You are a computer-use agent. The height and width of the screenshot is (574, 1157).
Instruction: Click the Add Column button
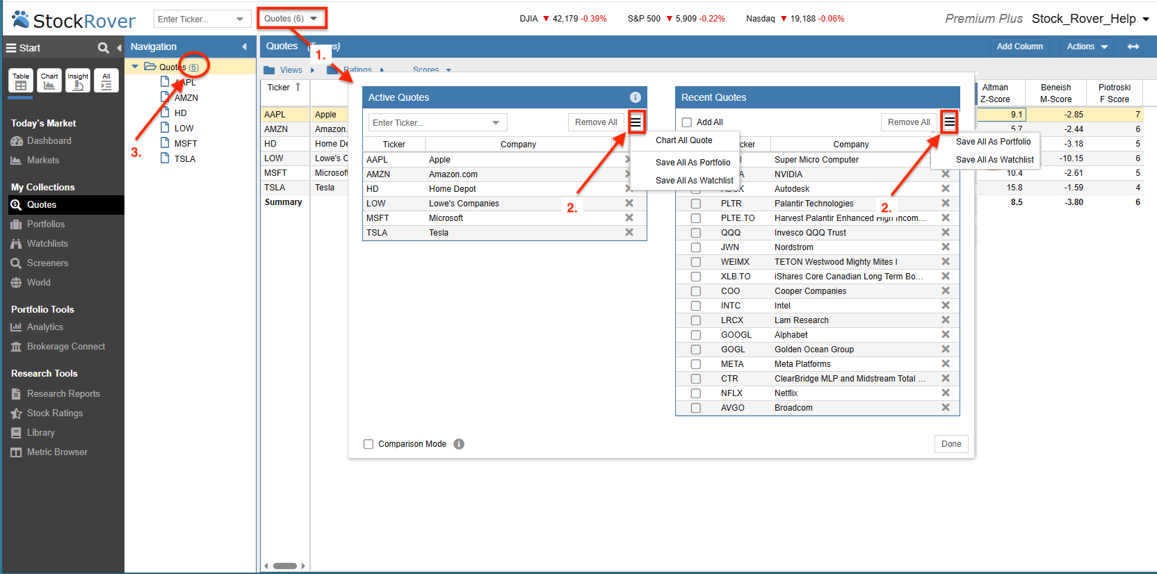click(1019, 47)
